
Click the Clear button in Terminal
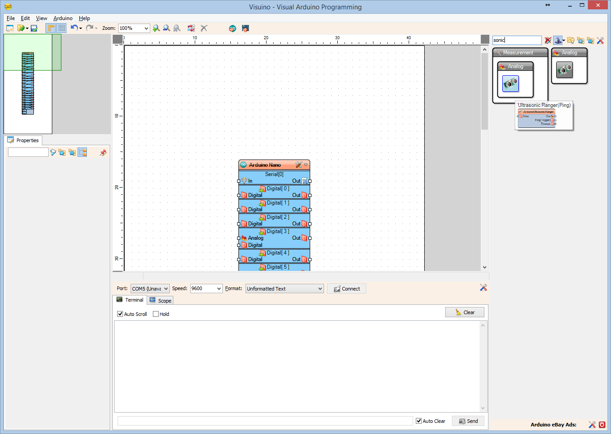[464, 312]
